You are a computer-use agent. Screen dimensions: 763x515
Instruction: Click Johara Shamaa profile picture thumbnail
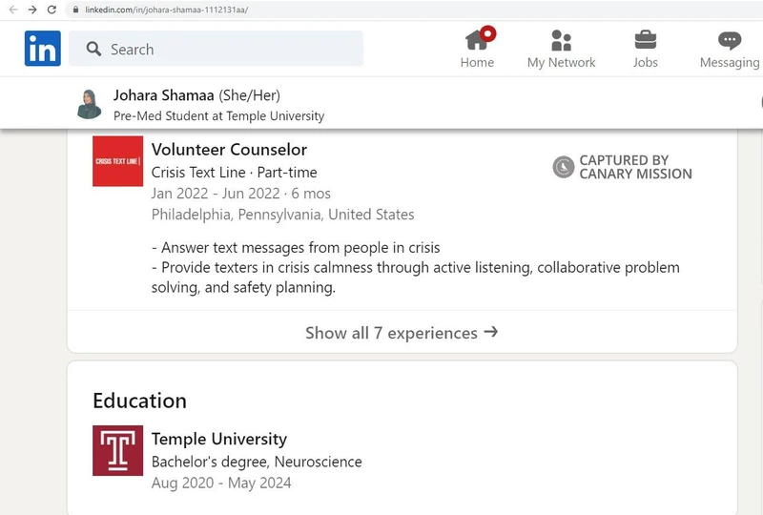click(x=90, y=104)
